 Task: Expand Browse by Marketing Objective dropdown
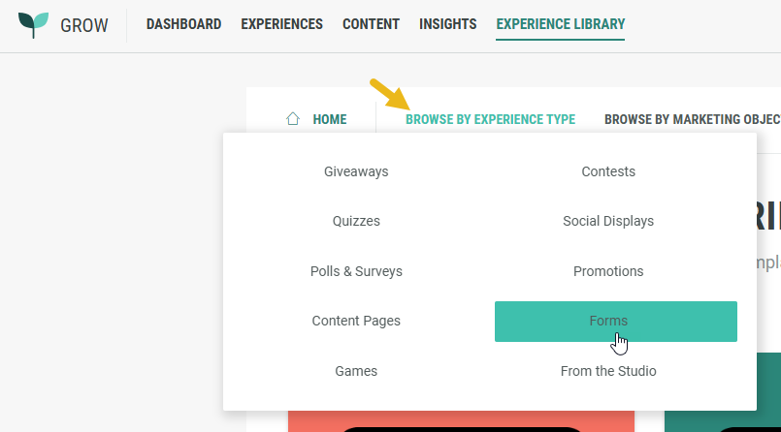(x=692, y=119)
